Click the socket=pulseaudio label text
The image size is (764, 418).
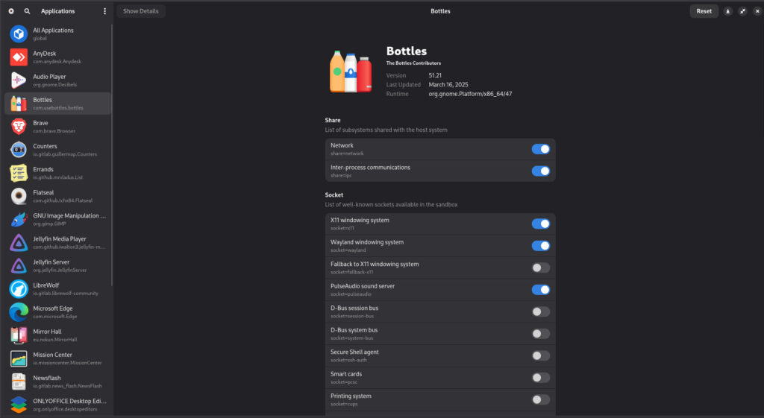pos(351,294)
